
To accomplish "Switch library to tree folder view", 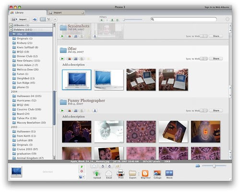I will (x=49, y=19).
